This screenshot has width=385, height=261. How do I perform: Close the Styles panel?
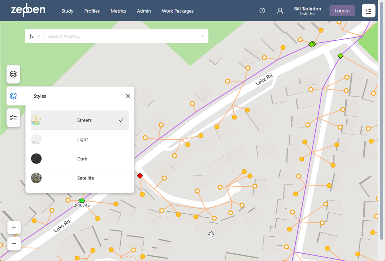[128, 96]
